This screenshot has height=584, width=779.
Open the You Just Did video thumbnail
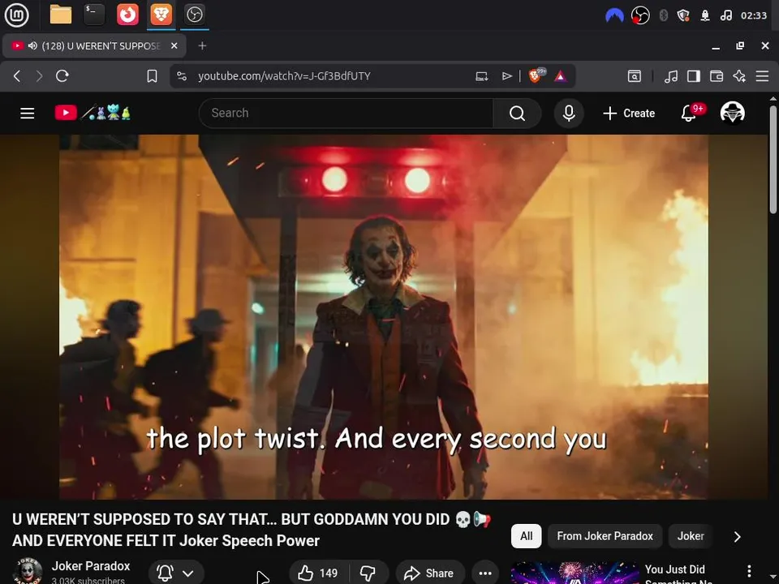click(x=575, y=573)
